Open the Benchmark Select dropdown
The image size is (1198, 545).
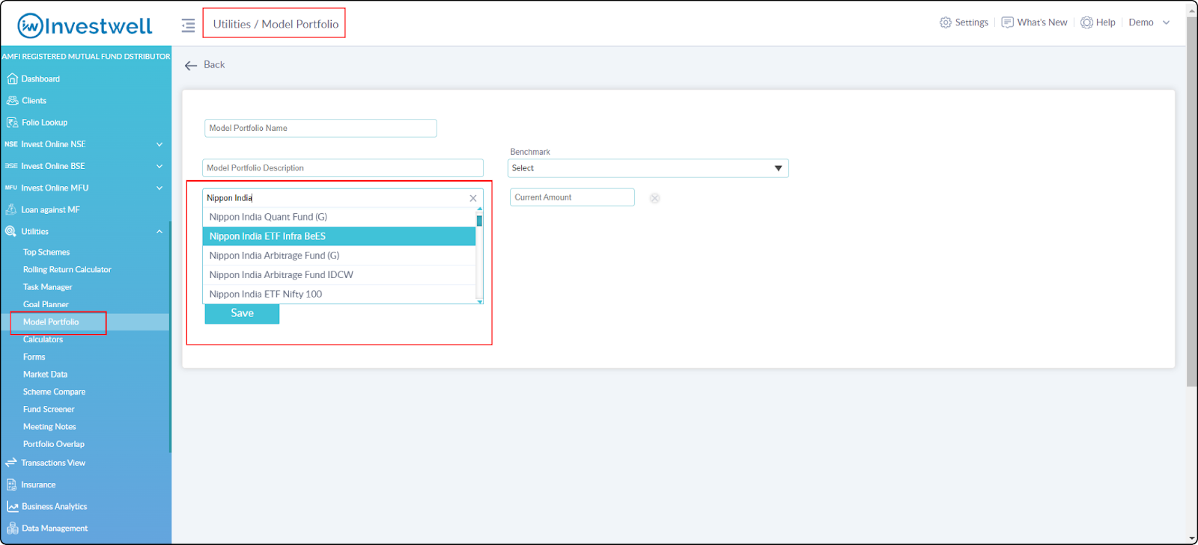(648, 168)
